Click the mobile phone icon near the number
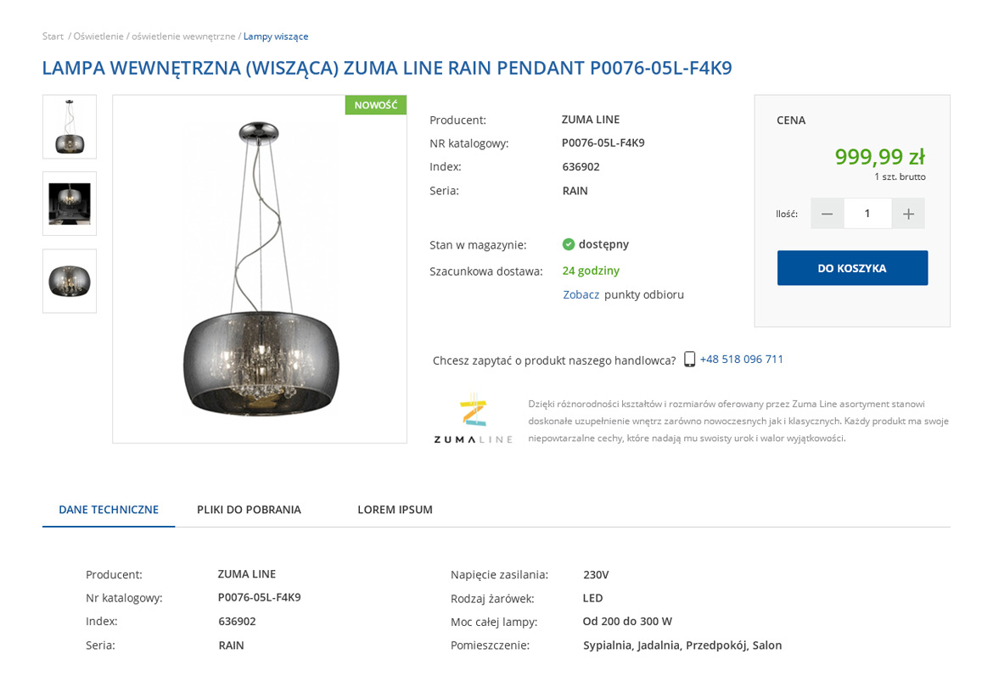Screen dimensions: 993x687 (x=690, y=360)
